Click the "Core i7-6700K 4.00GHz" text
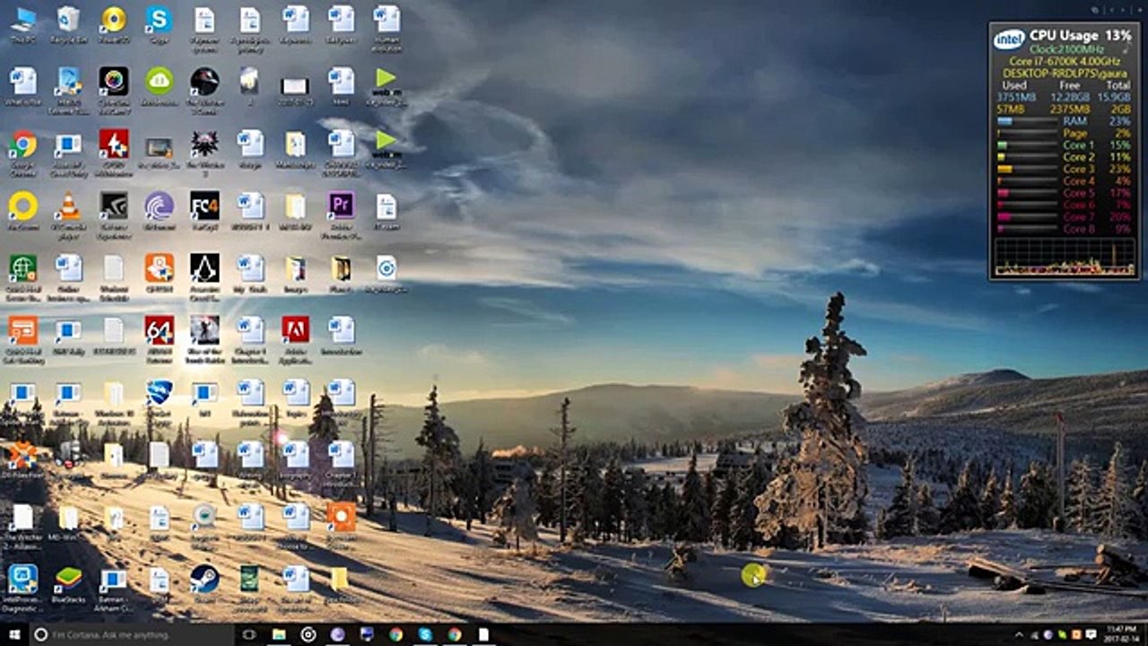The image size is (1148, 646). click(x=1064, y=61)
